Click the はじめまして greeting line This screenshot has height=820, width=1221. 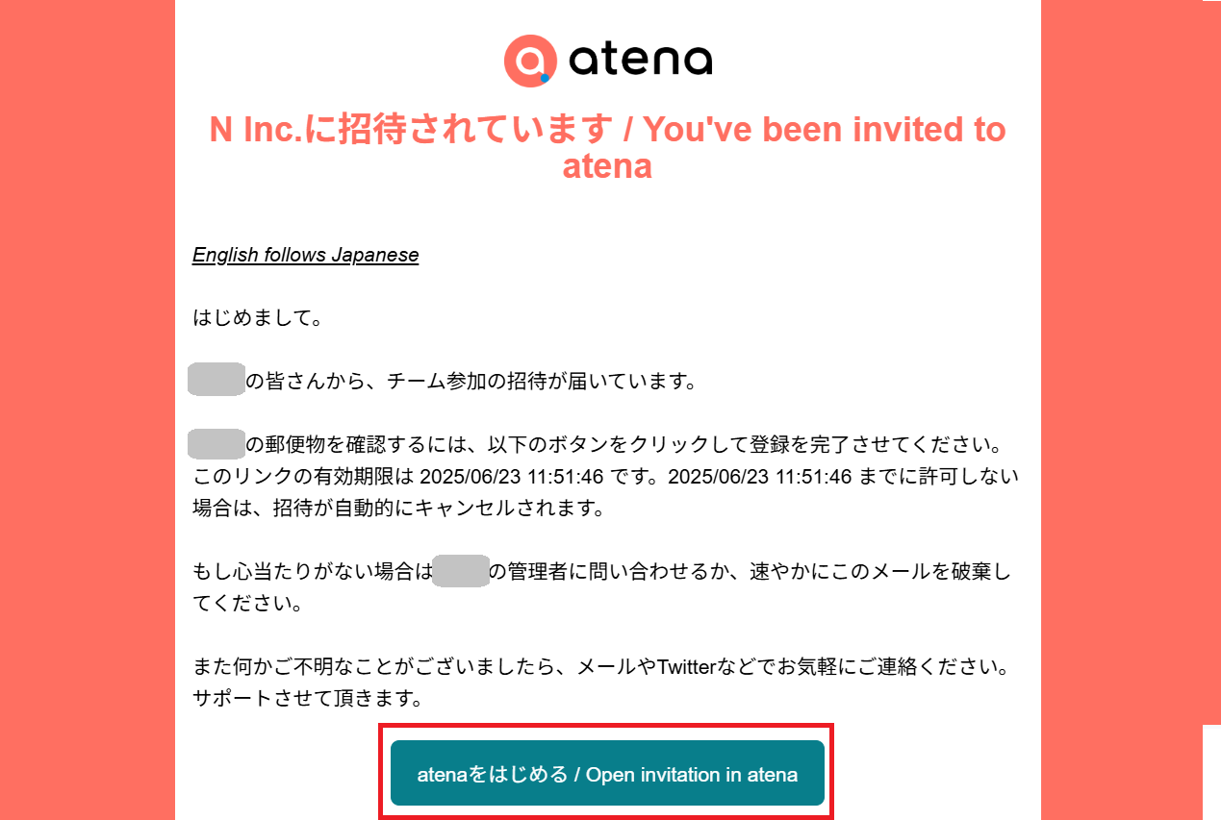[257, 318]
